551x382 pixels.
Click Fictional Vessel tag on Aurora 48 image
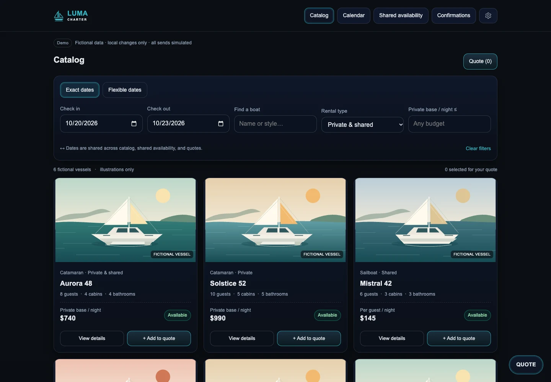(172, 254)
